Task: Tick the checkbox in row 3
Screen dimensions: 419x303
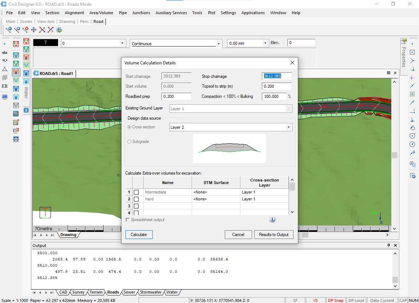Action: (136, 206)
